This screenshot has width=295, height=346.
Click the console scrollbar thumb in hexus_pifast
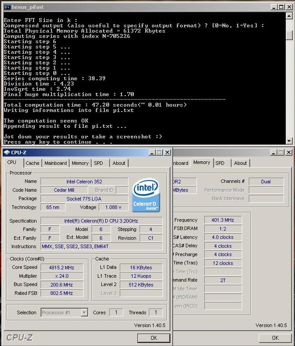point(289,35)
